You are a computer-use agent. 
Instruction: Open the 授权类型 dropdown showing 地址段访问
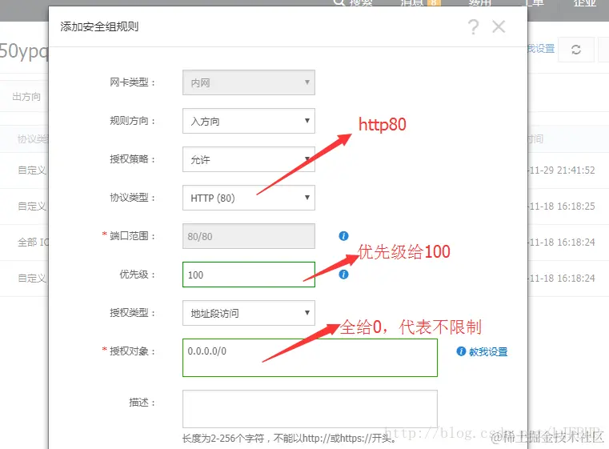[x=249, y=313]
